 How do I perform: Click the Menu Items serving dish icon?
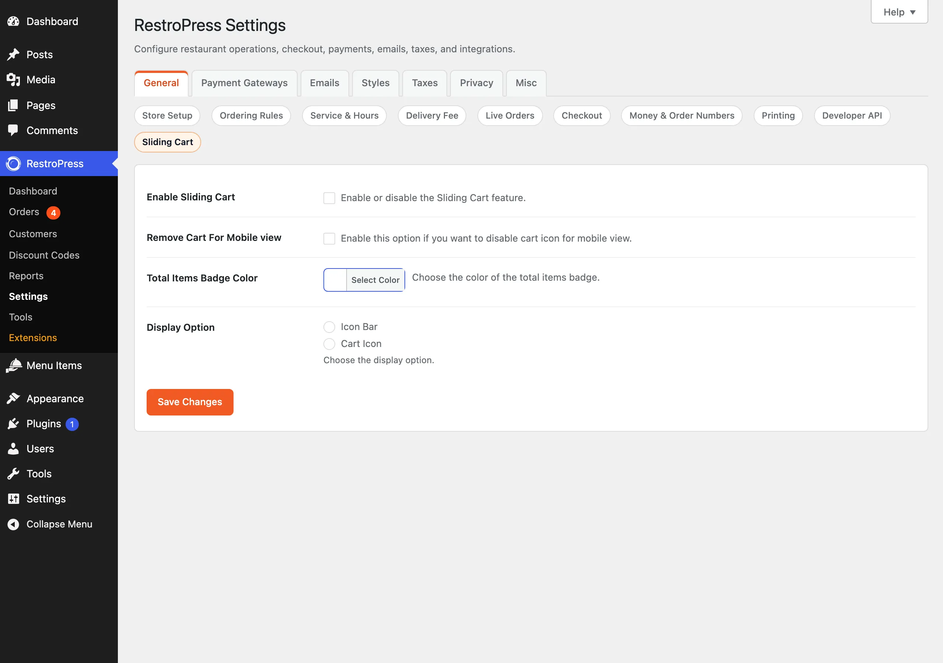pyautogui.click(x=14, y=366)
